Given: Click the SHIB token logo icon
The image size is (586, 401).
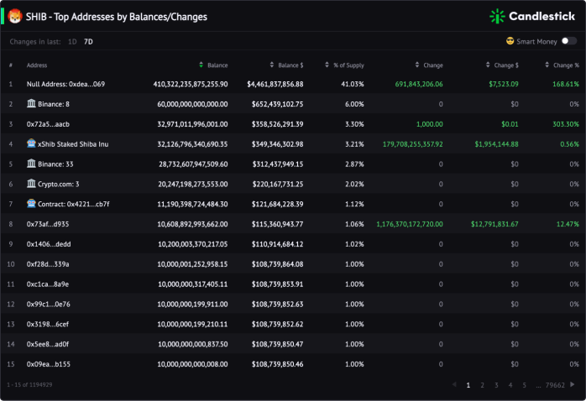Looking at the screenshot, I should tap(15, 17).
